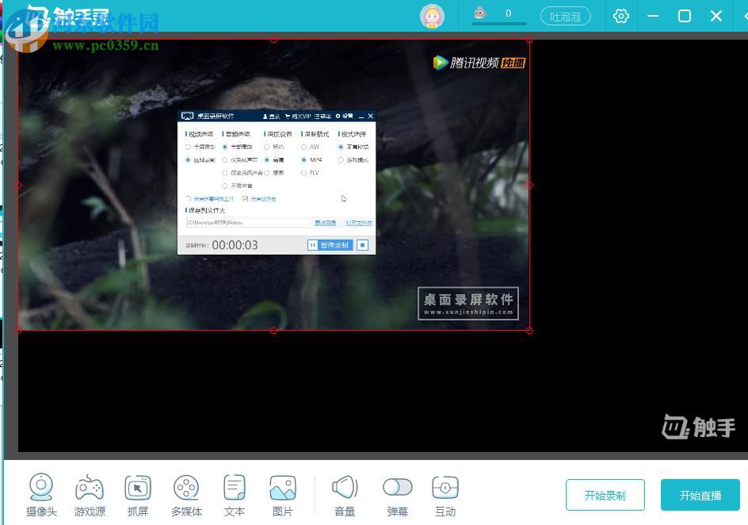This screenshot has height=525, width=748.
Task: Add a game source (游戏源)
Action: pyautogui.click(x=90, y=495)
